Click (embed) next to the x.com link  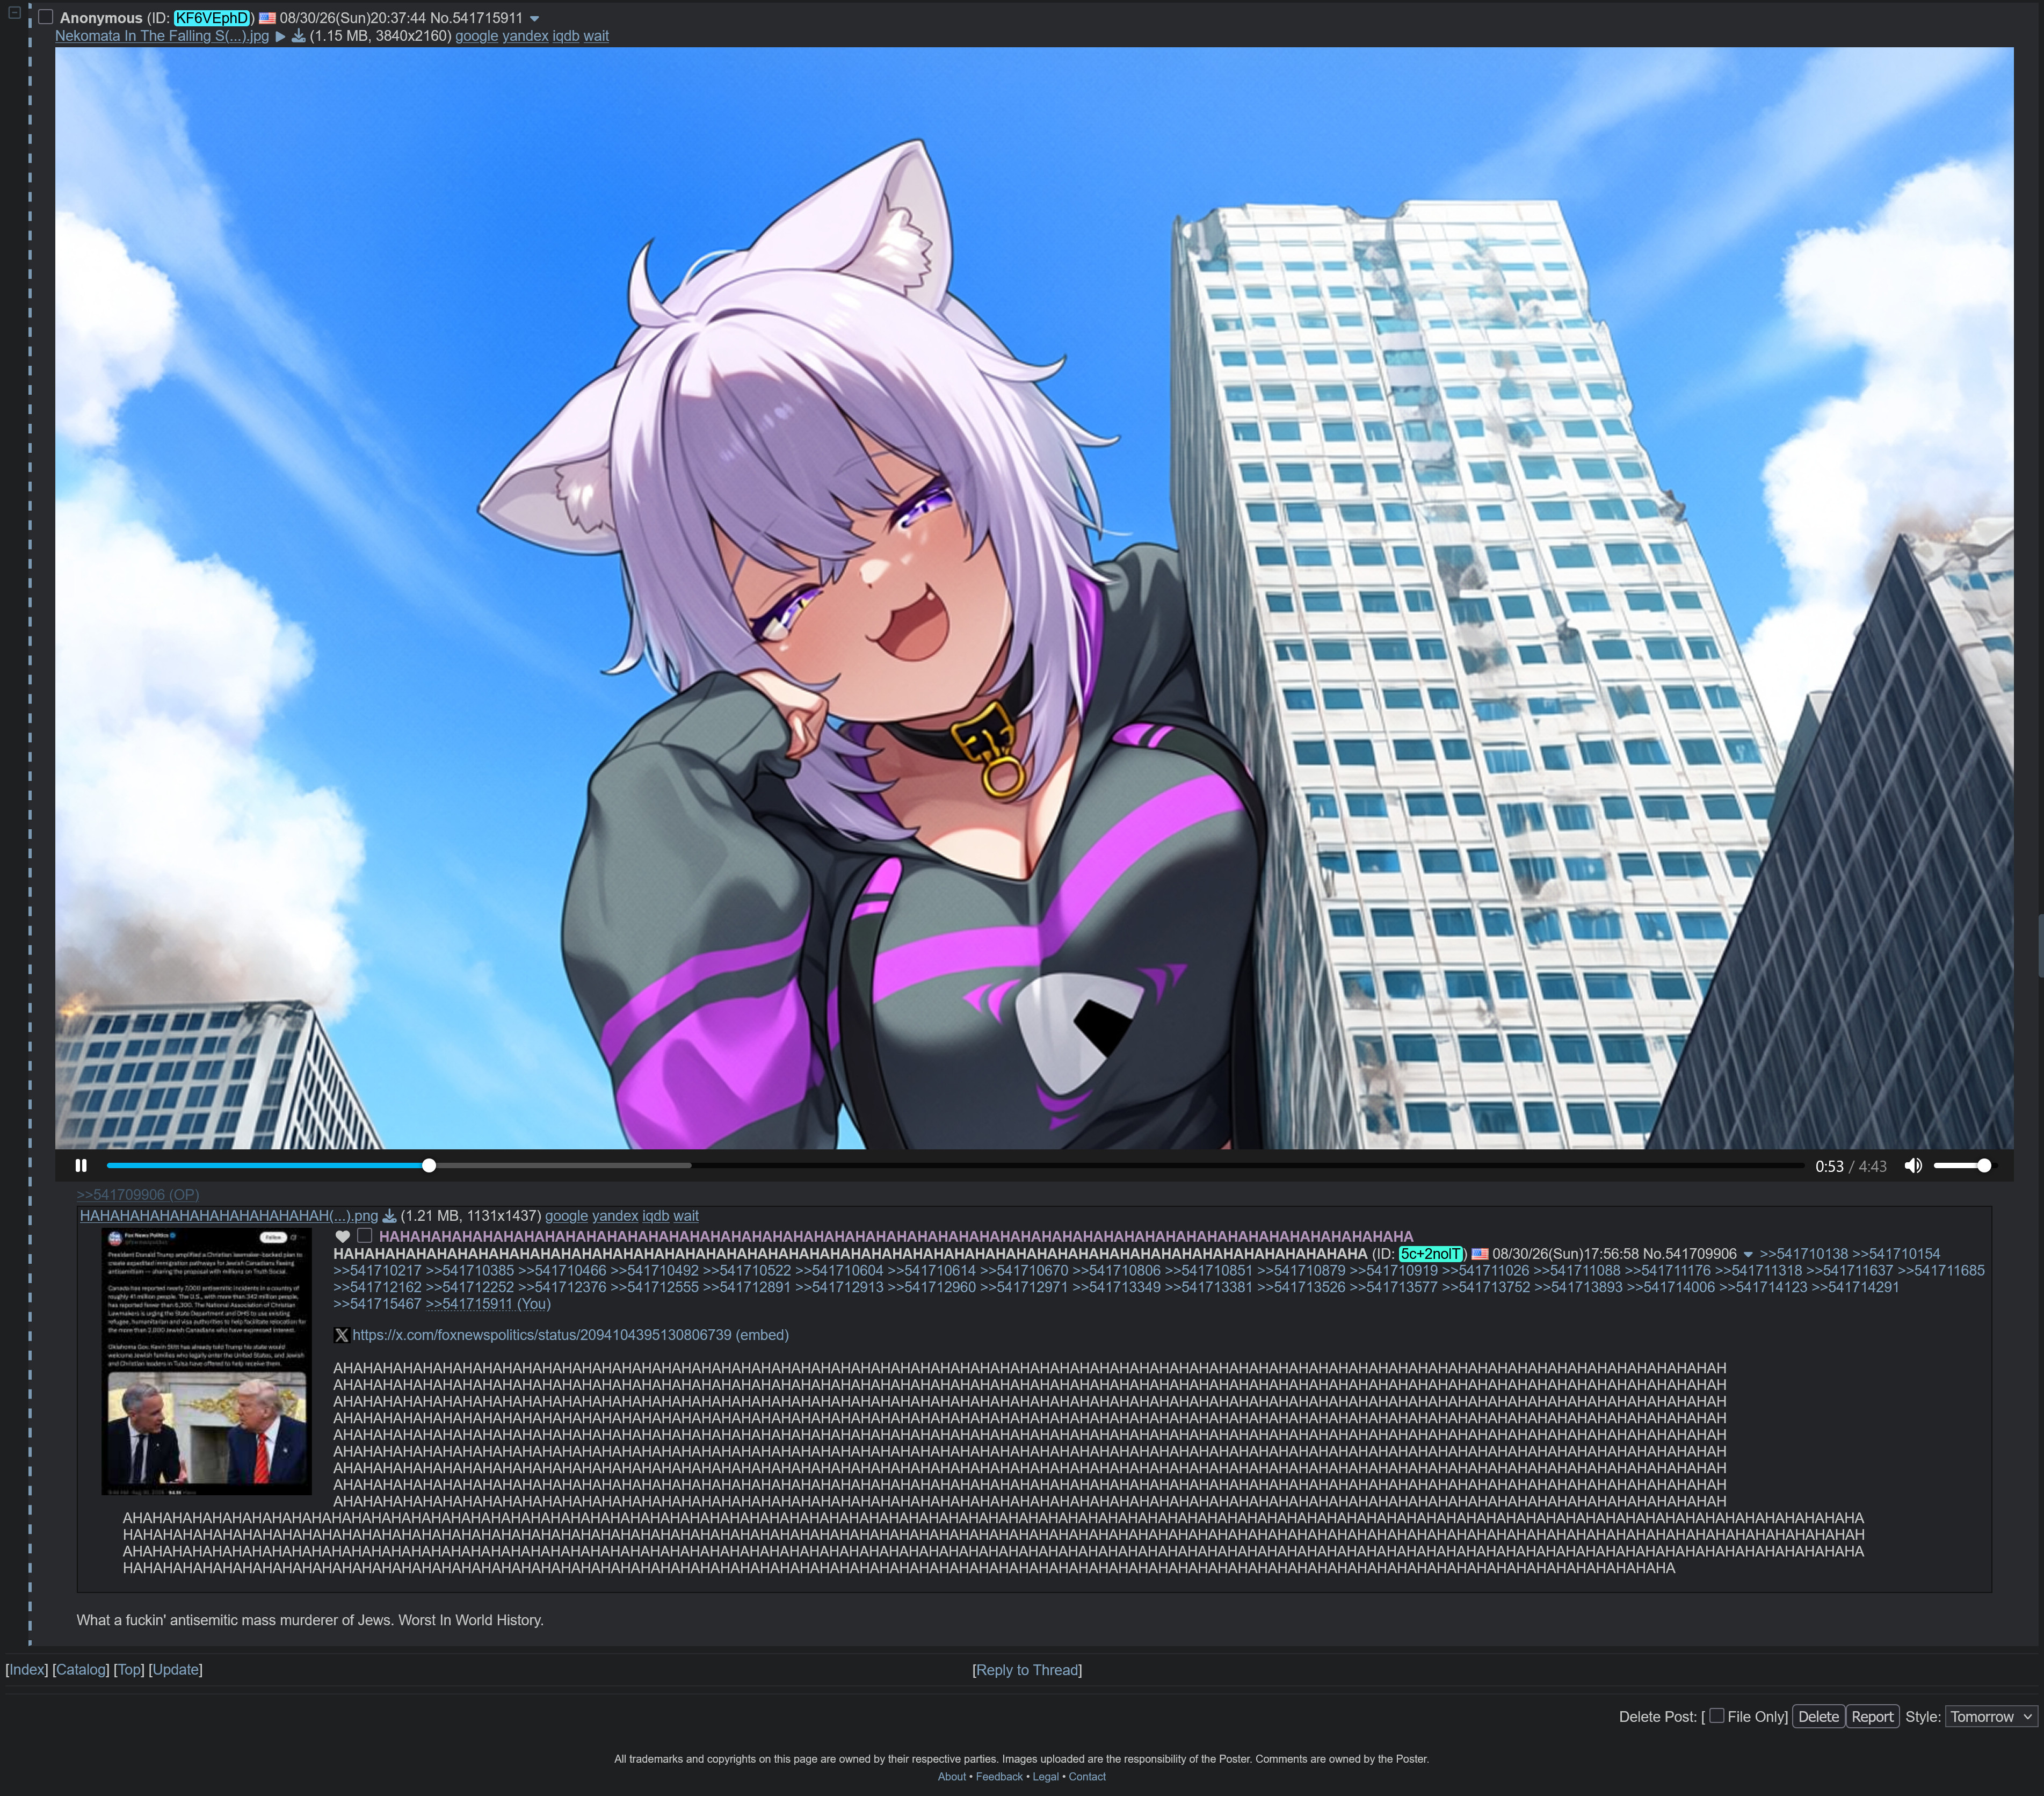762,1336
